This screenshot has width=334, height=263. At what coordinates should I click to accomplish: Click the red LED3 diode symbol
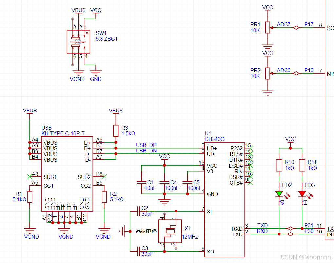pyautogui.click(x=302, y=194)
